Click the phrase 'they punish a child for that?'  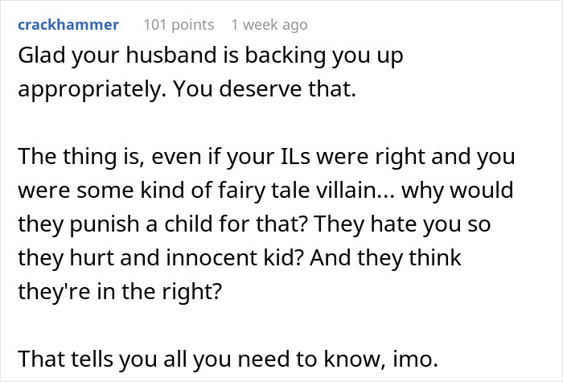pyautogui.click(x=162, y=224)
